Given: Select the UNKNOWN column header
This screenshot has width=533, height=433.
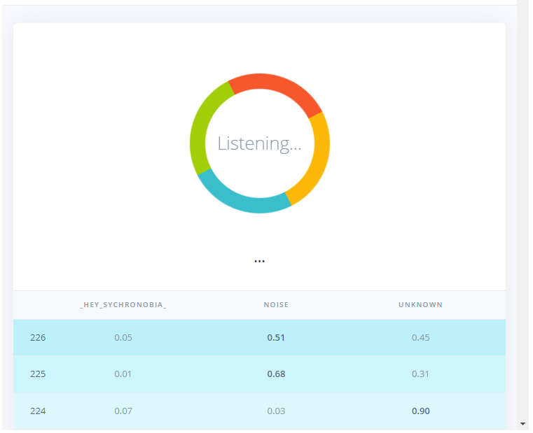Looking at the screenshot, I should (x=420, y=305).
